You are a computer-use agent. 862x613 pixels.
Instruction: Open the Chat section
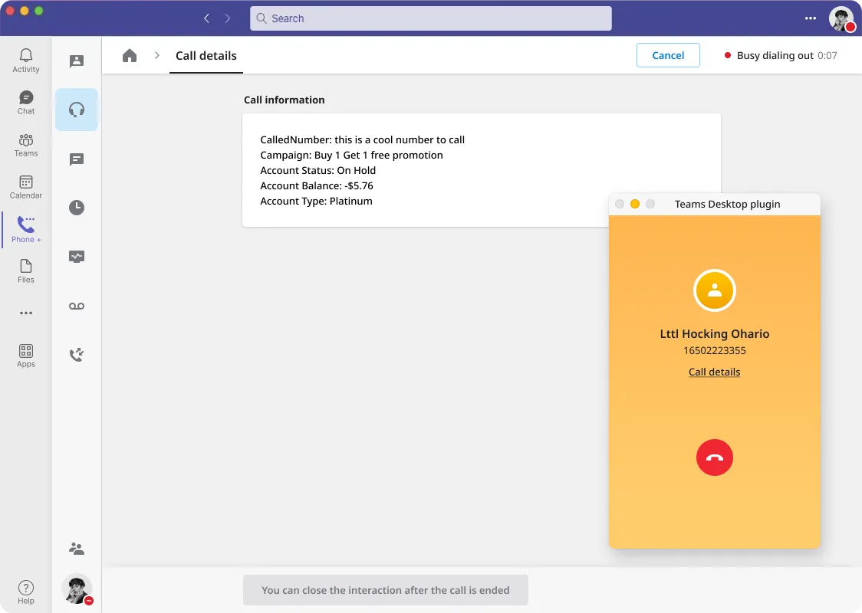coord(26,103)
